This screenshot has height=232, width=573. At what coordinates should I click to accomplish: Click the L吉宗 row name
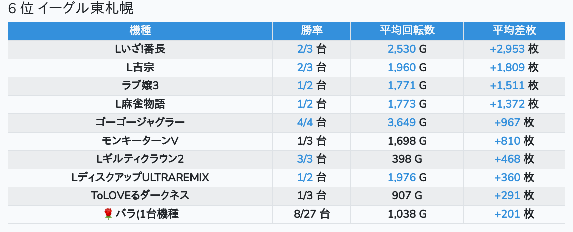(140, 68)
